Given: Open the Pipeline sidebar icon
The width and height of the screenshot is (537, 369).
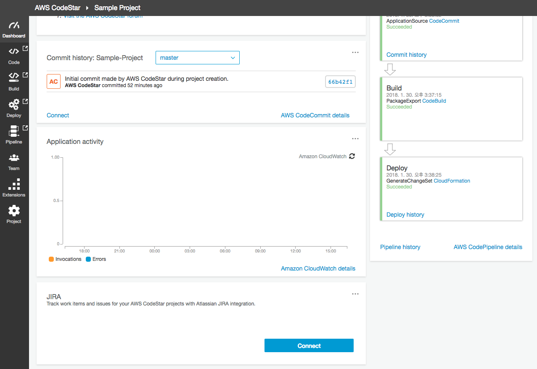Looking at the screenshot, I should (14, 131).
